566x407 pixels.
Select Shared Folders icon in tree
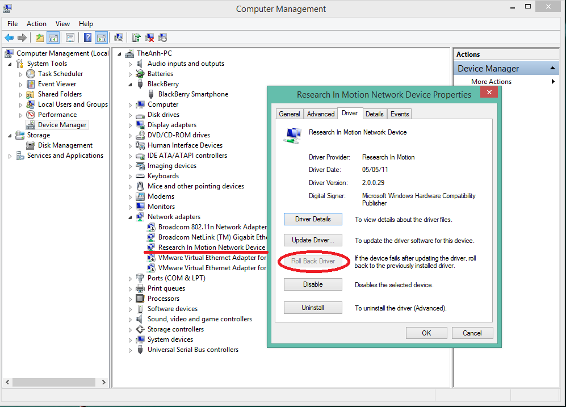(31, 94)
